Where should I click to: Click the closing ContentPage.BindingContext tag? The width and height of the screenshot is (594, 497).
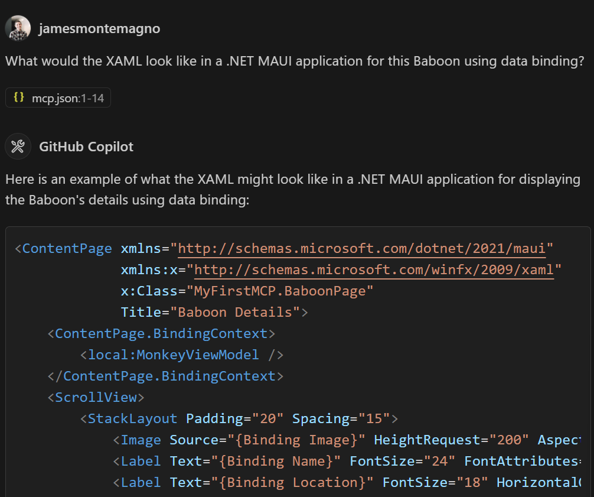165,376
